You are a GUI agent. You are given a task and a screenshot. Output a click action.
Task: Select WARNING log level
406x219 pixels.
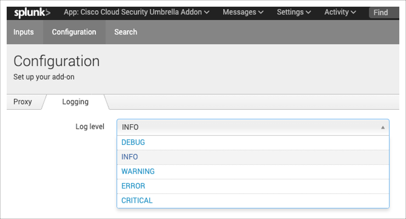point(138,171)
